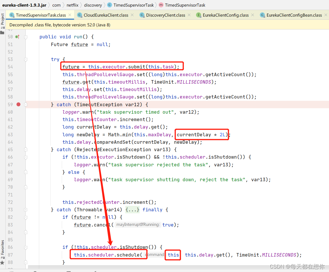Viewport: 329px width, 272px height.
Task: Click class icon on EurekaClientConfigBean.class tab
Action: click(x=262, y=15)
